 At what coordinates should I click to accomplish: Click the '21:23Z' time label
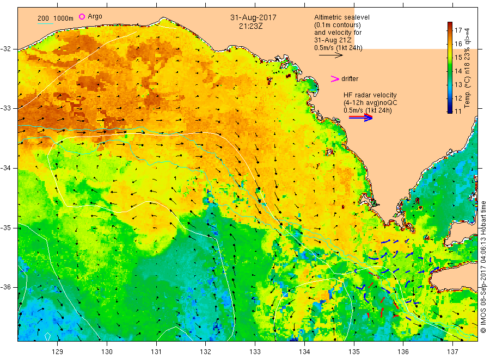point(251,26)
